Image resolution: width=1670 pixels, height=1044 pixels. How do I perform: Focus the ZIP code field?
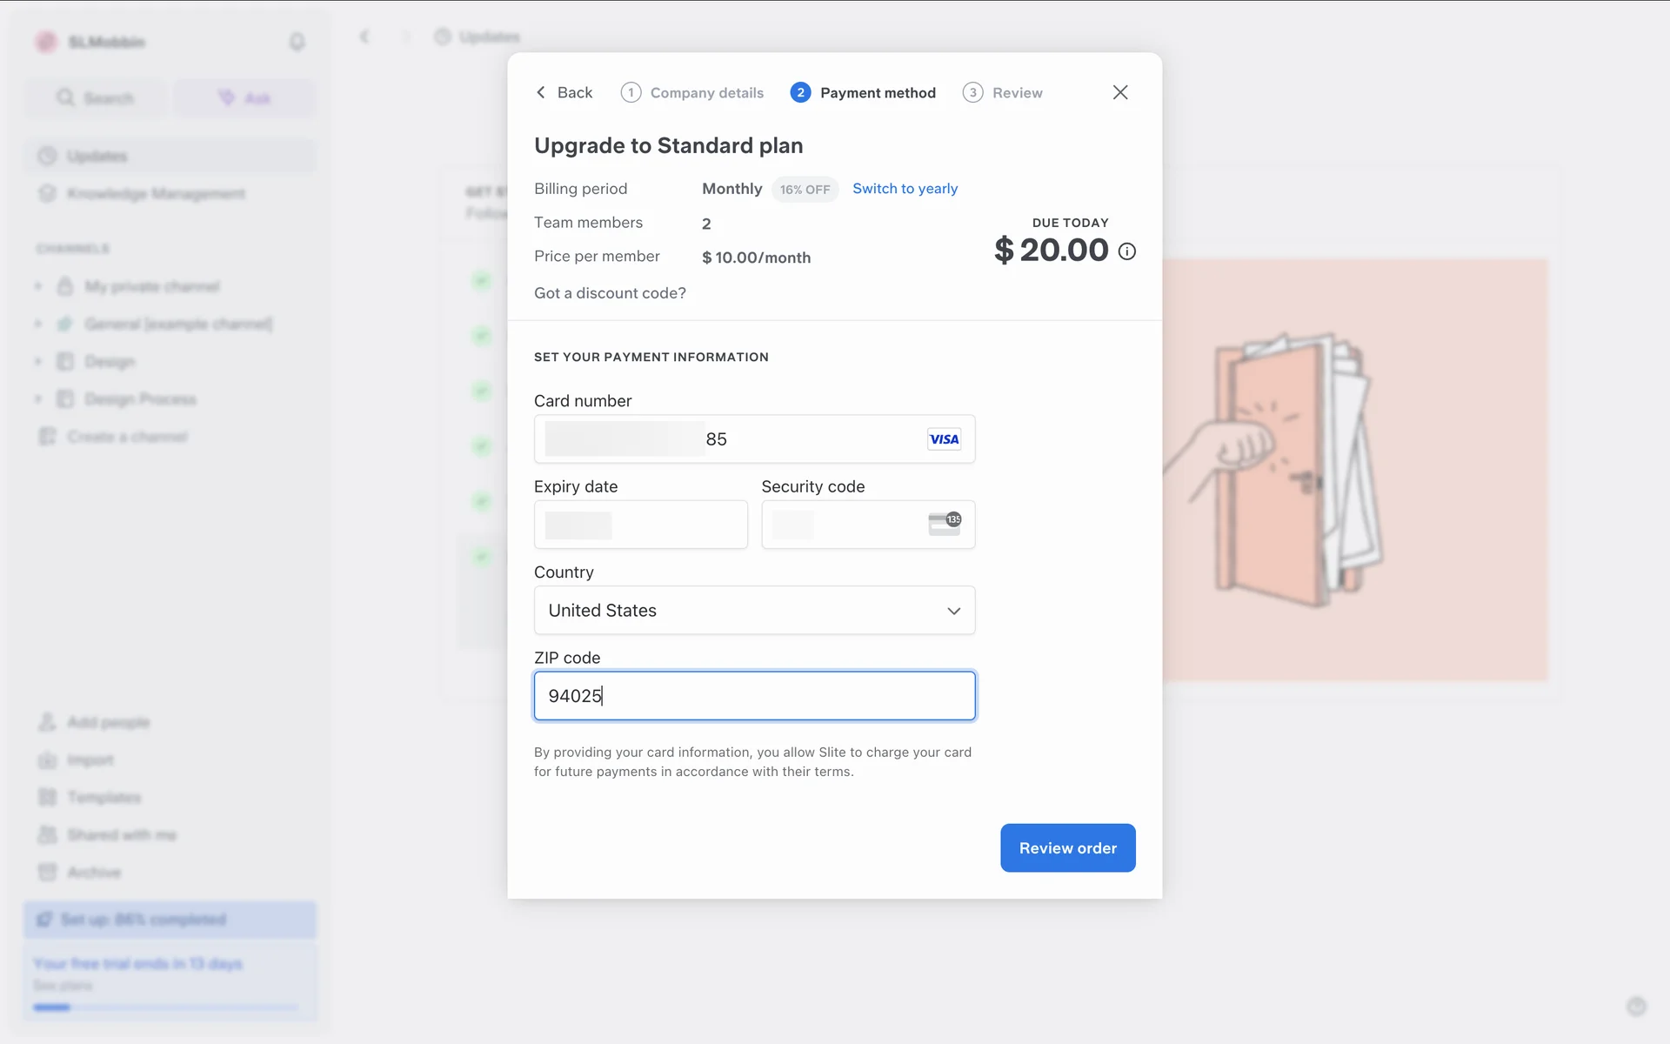tap(753, 696)
